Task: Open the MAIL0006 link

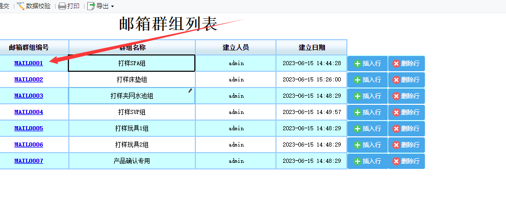Action: [29, 145]
